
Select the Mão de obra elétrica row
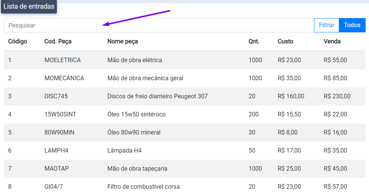pos(135,60)
